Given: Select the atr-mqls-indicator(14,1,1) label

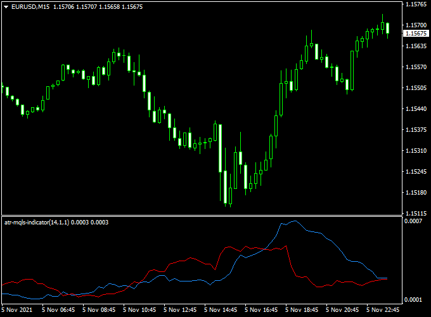Looking at the screenshot, I should tap(37, 222).
